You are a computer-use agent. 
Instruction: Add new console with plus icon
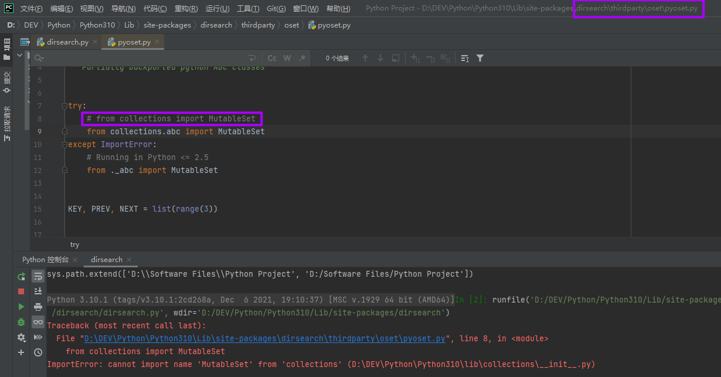point(21,352)
